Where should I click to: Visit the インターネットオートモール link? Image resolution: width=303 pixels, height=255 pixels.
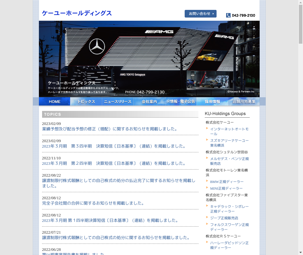(x=229, y=131)
